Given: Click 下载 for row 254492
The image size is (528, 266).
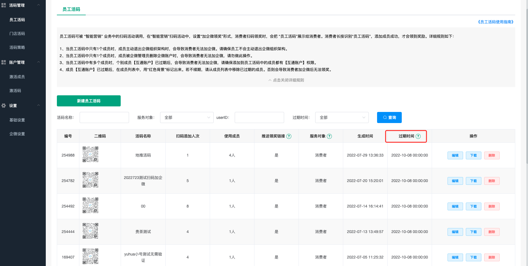Looking at the screenshot, I should pos(474,206).
